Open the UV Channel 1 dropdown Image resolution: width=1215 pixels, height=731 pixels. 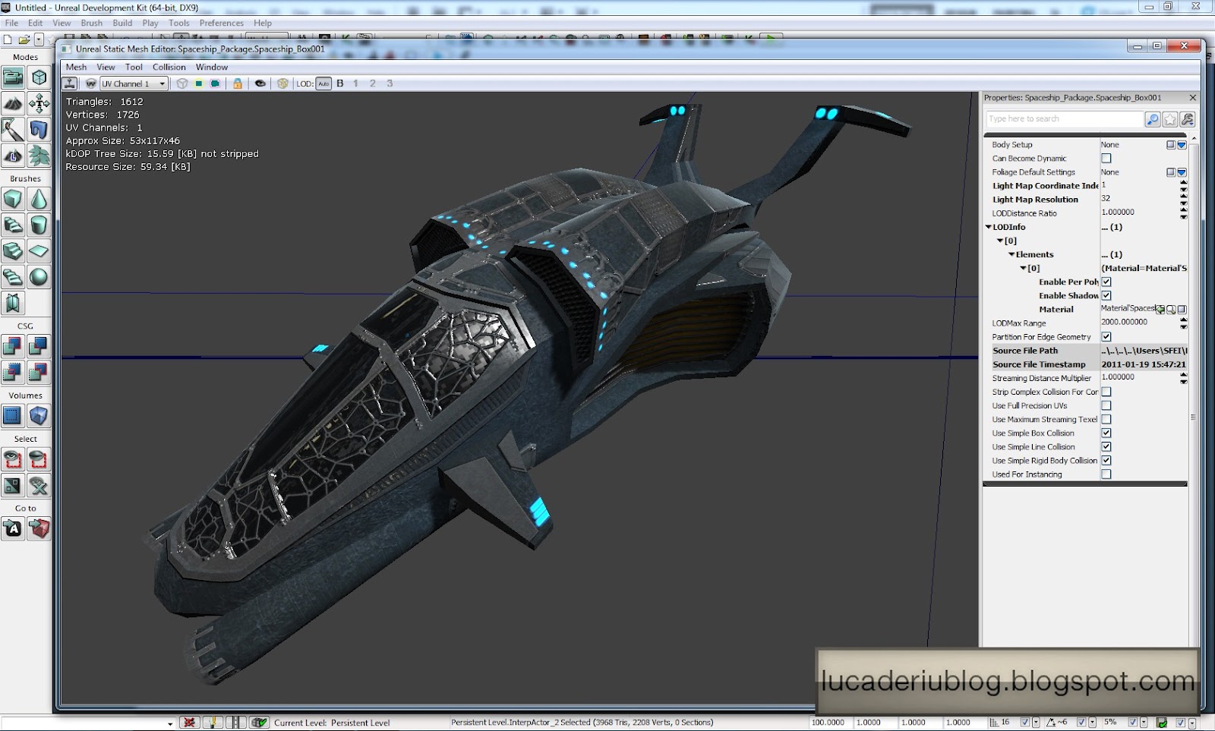click(x=134, y=83)
